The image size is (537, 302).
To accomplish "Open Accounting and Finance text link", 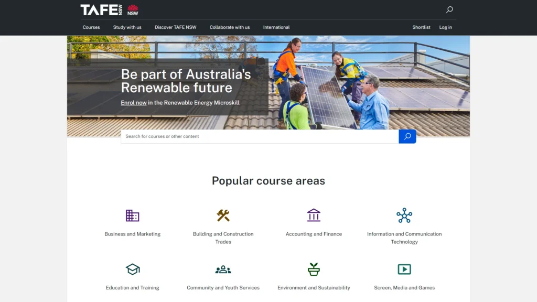I will coord(314,234).
